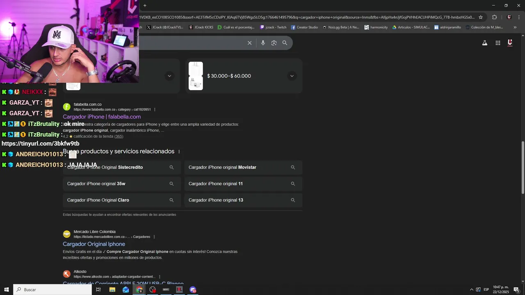This screenshot has width=525, height=295.
Task: Open the Chrome extensions puzzle icon
Action: (494, 17)
